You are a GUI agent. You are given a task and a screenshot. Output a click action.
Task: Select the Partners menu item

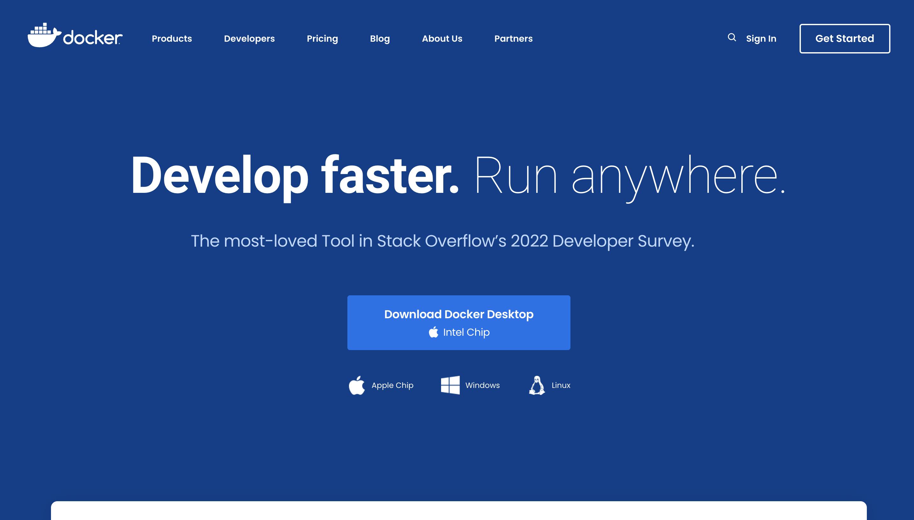[513, 39]
